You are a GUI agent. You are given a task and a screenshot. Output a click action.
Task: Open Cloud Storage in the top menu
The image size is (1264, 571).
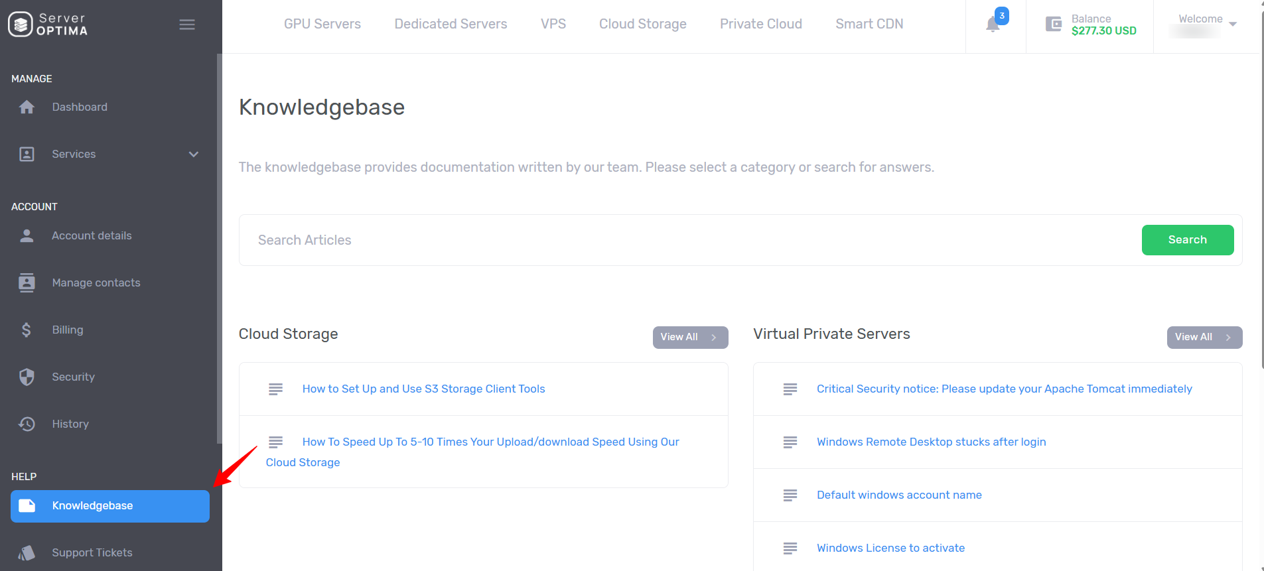point(643,24)
